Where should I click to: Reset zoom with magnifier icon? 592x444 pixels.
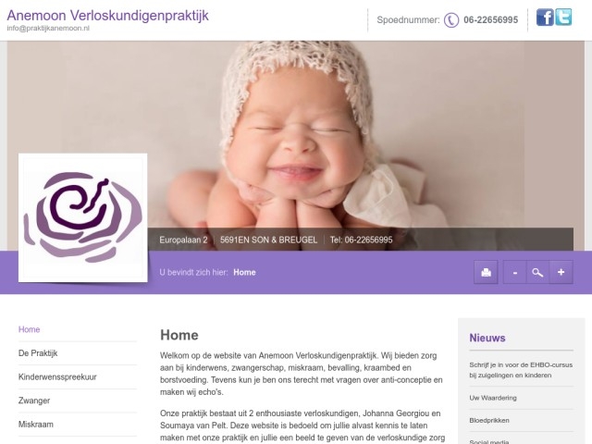coord(537,272)
